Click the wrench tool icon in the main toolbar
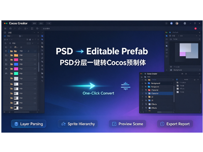 click(15, 28)
